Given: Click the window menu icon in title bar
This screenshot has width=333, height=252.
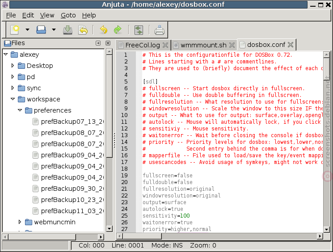Looking at the screenshot, I should (5, 4).
